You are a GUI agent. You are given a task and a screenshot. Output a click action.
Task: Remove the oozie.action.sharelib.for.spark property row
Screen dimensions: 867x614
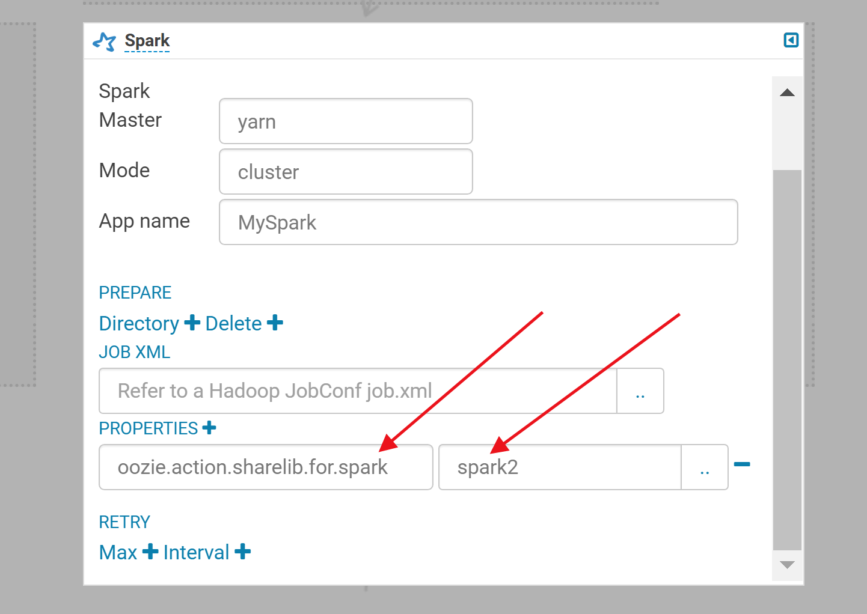(x=742, y=464)
